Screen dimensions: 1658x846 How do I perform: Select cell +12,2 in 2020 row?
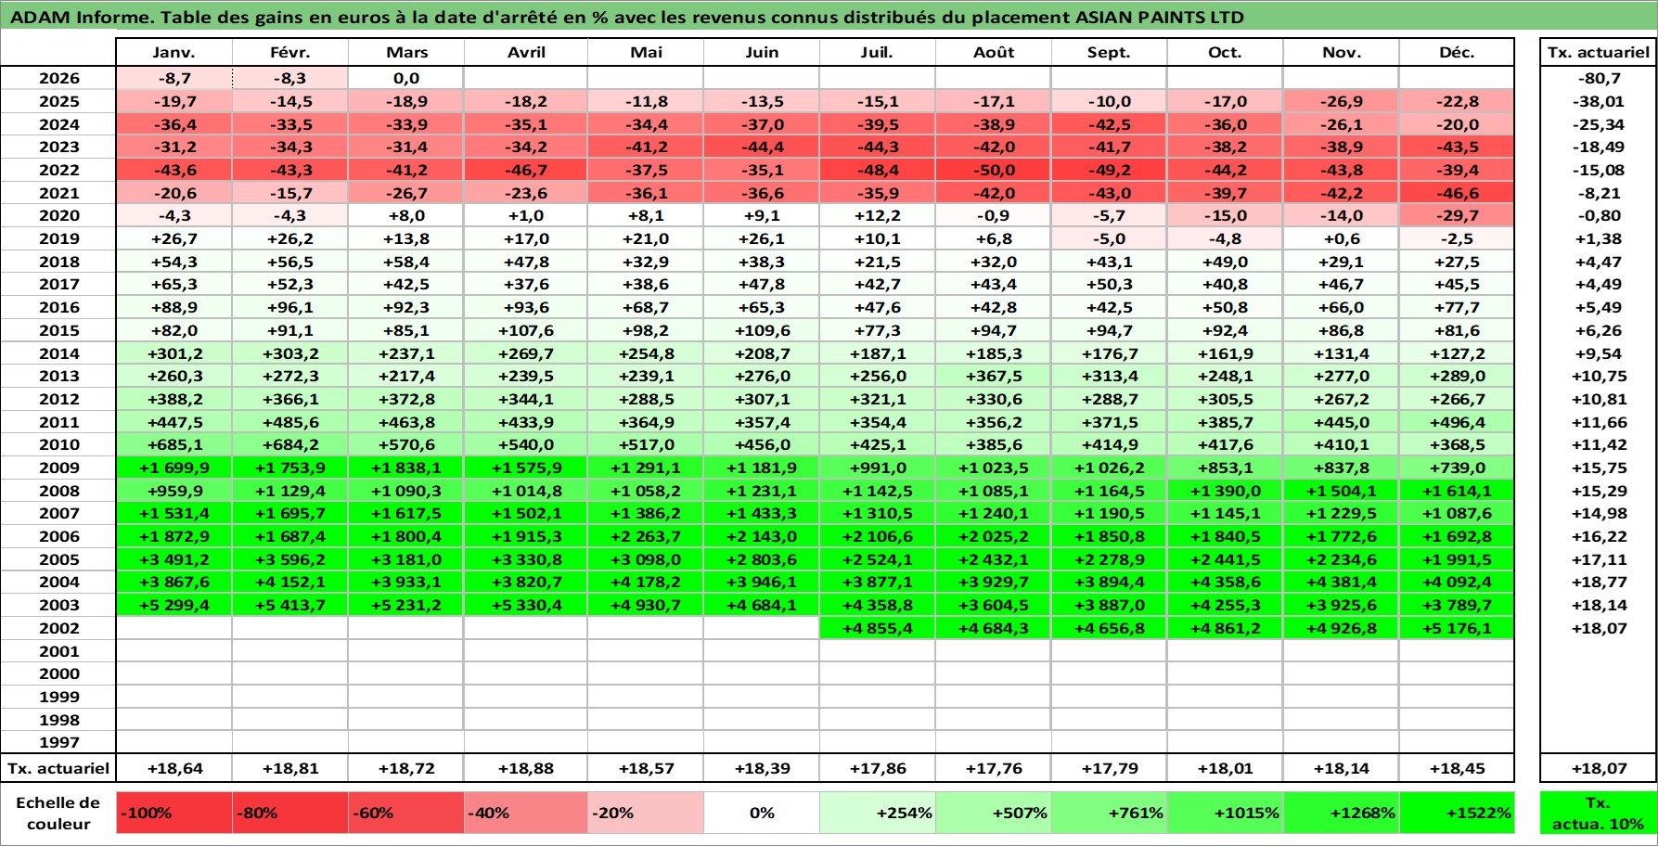coord(878,215)
